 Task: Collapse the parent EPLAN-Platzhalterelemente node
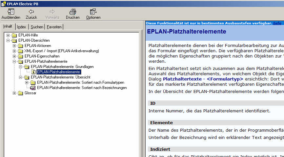[14, 61]
